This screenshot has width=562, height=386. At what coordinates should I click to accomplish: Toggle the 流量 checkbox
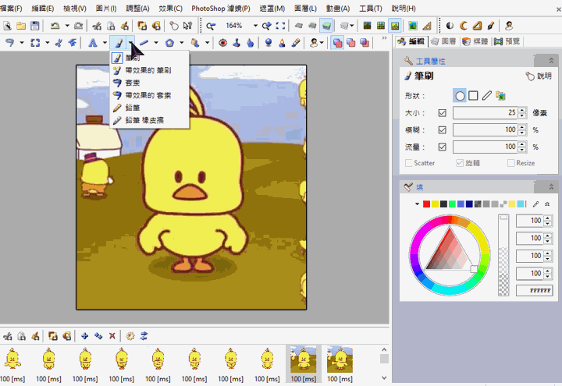pyautogui.click(x=443, y=147)
